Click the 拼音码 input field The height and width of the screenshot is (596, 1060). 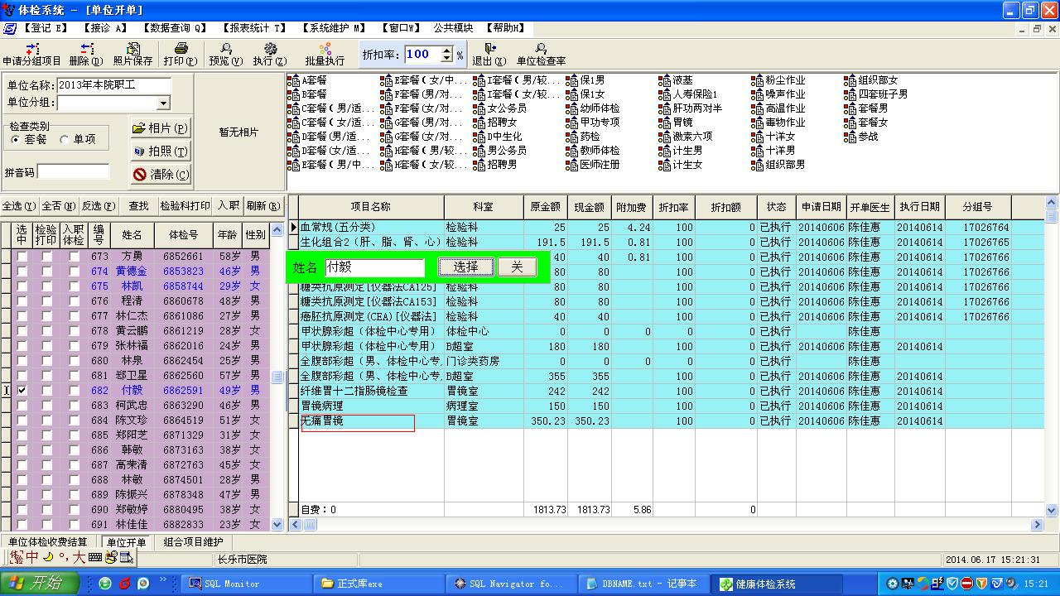(x=73, y=172)
